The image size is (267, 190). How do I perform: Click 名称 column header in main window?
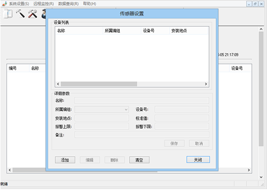[x=38, y=69]
